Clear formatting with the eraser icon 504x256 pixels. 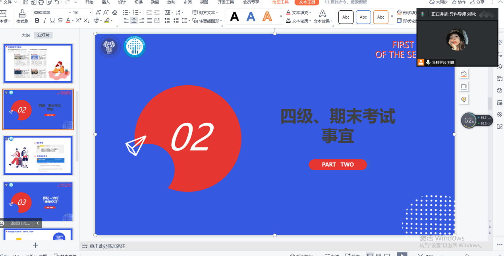point(114,12)
